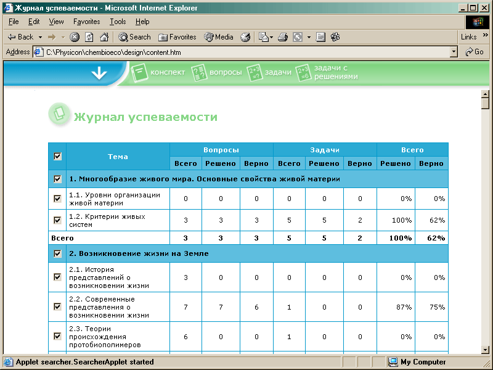Click the Журнал успеваемости heading icon
The height and width of the screenshot is (370, 493).
tap(59, 114)
